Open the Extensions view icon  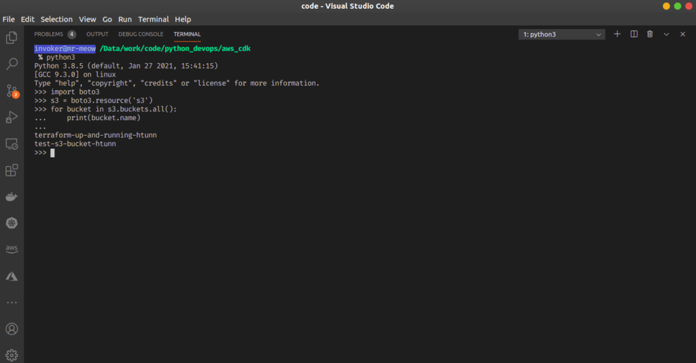[x=12, y=170]
